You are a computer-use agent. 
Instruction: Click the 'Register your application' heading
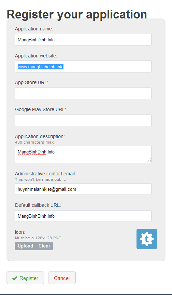pos(77,14)
